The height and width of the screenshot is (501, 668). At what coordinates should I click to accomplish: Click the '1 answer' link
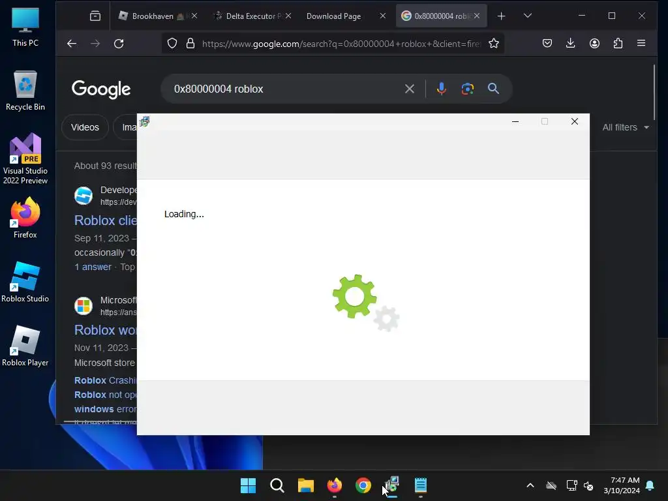(93, 267)
